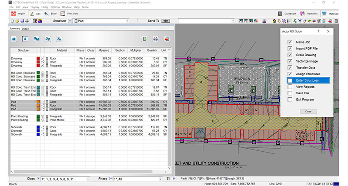Click the red swatch in Driveway Rock row
This screenshot has height=186, width=348.
pyautogui.click(x=38, y=59)
